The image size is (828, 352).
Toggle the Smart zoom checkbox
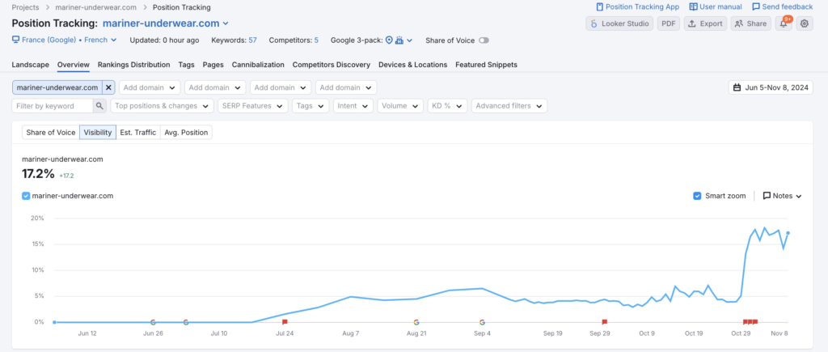tap(697, 196)
